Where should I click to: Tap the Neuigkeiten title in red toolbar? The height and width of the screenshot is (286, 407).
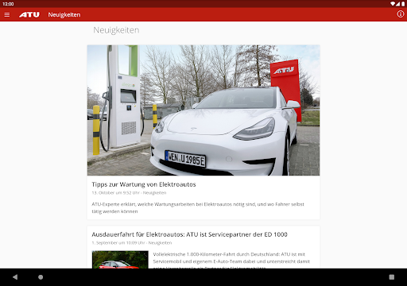point(64,15)
